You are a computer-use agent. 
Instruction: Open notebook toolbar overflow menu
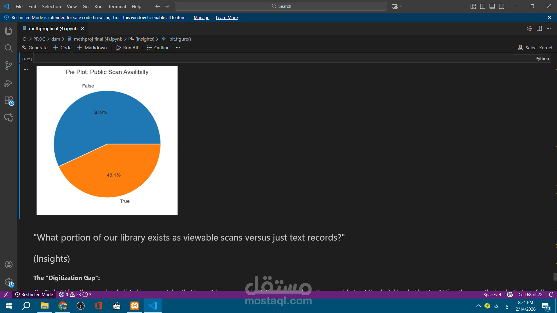[178, 48]
